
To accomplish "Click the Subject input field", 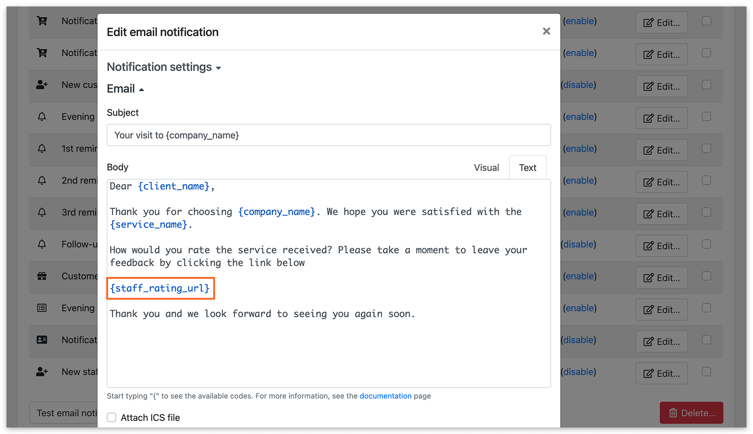I will pyautogui.click(x=328, y=135).
